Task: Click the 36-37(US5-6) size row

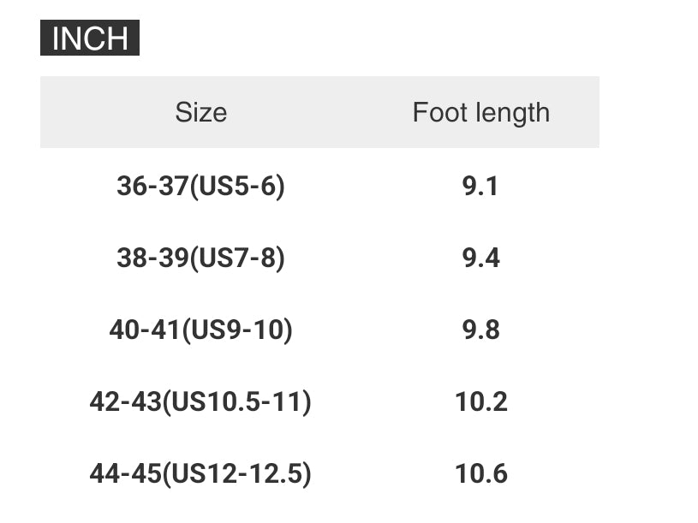Action: [200, 186]
